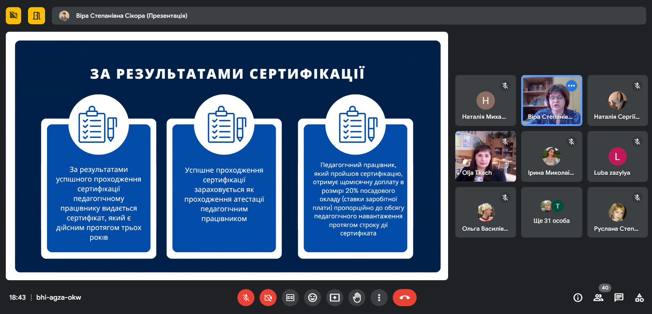This screenshot has height=314, width=652.
Task: Open the emoji reactions picker
Action: click(313, 298)
